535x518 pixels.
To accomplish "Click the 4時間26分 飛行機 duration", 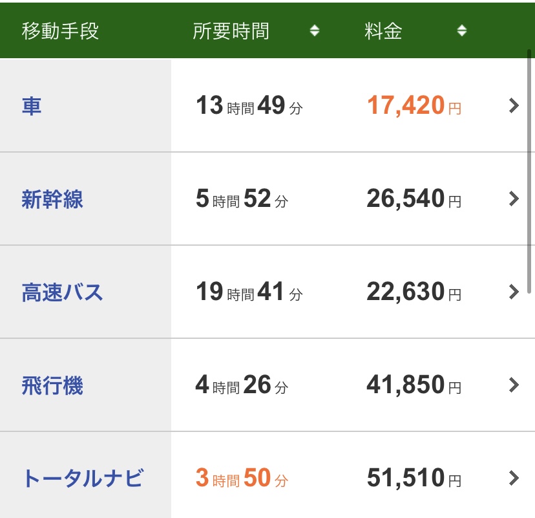I will coord(242,385).
